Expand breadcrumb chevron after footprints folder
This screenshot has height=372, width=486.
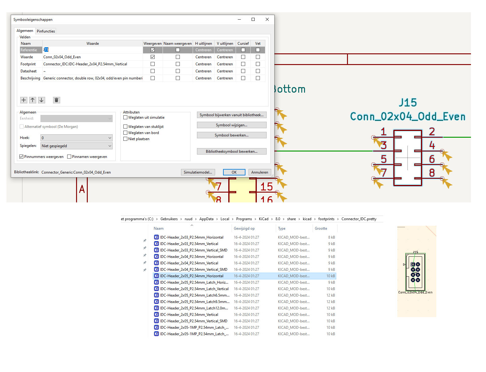[338, 219]
